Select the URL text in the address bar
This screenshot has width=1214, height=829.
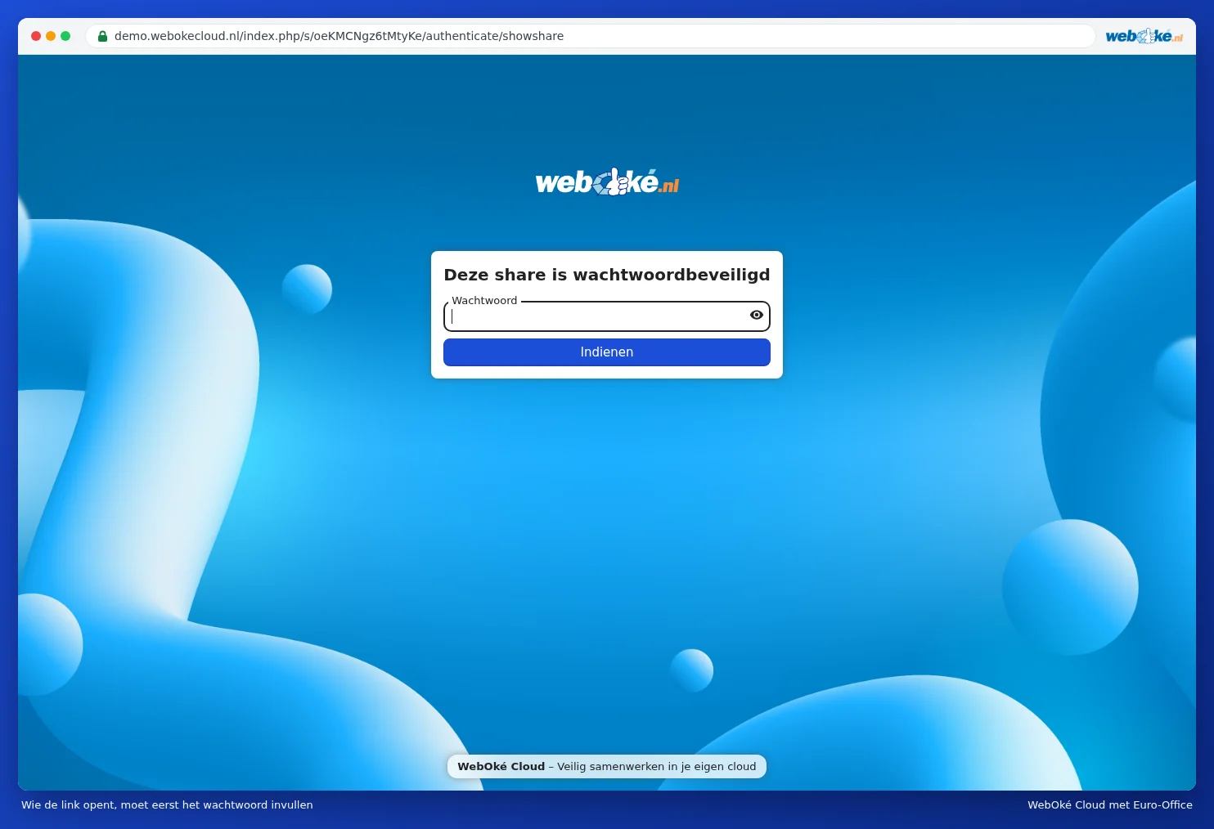coord(339,36)
